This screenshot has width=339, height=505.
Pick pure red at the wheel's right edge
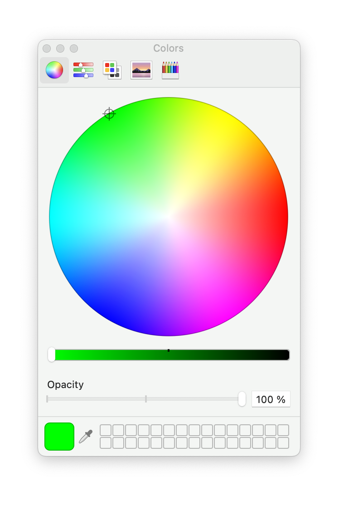pyautogui.click(x=285, y=217)
